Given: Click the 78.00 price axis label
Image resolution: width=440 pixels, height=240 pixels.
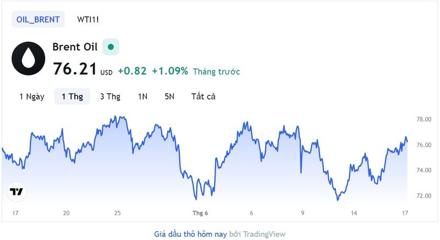Looking at the screenshot, I should tap(424, 119).
